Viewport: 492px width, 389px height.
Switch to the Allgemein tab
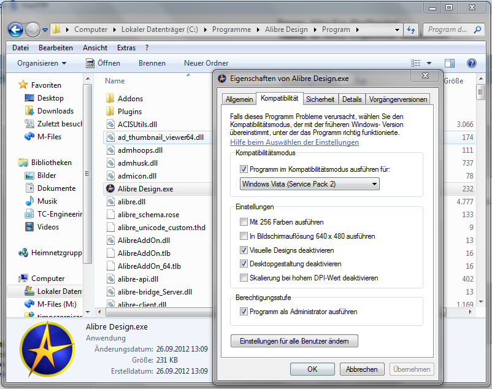[239, 99]
